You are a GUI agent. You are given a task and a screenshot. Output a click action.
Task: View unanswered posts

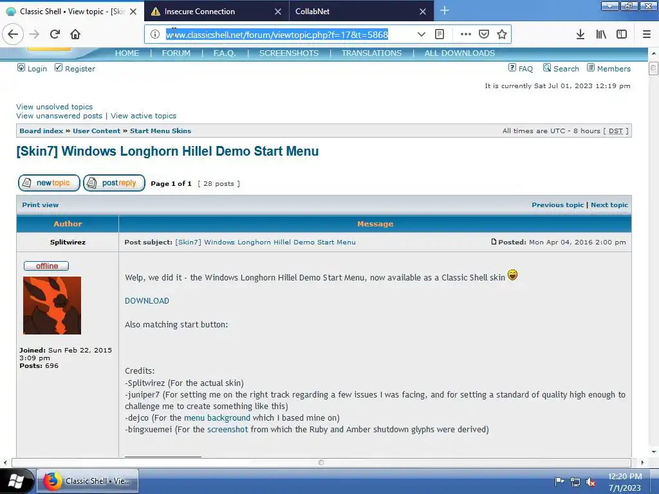(x=59, y=116)
